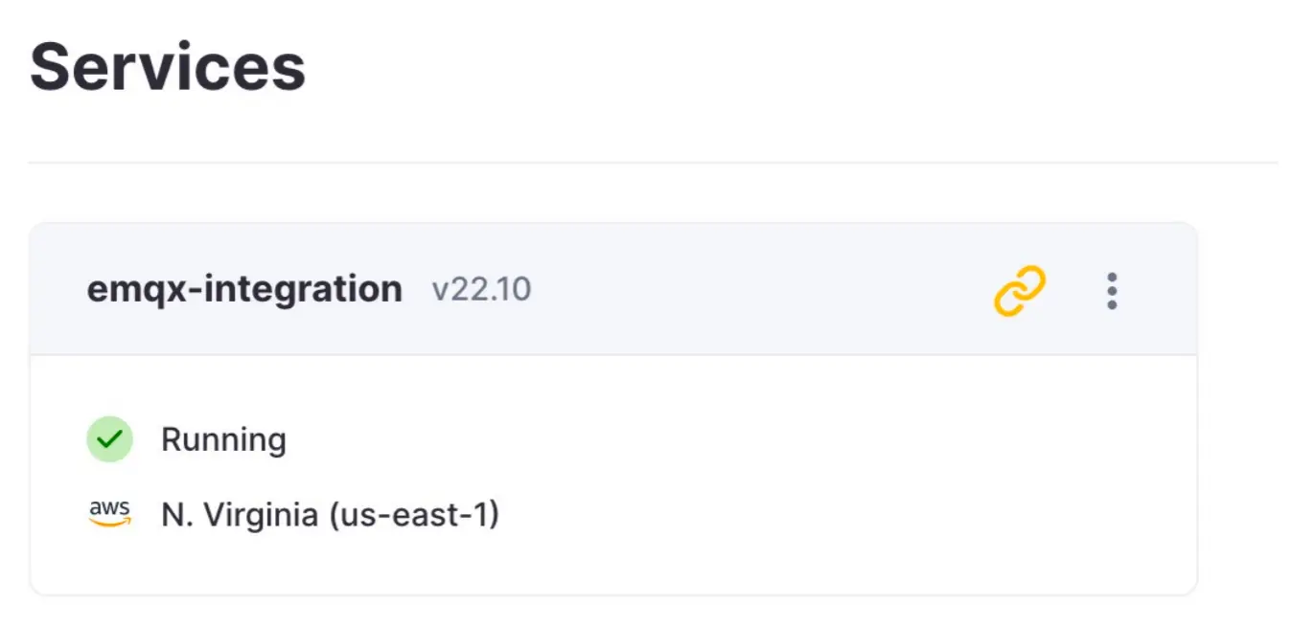Click the Running status text

click(x=223, y=440)
